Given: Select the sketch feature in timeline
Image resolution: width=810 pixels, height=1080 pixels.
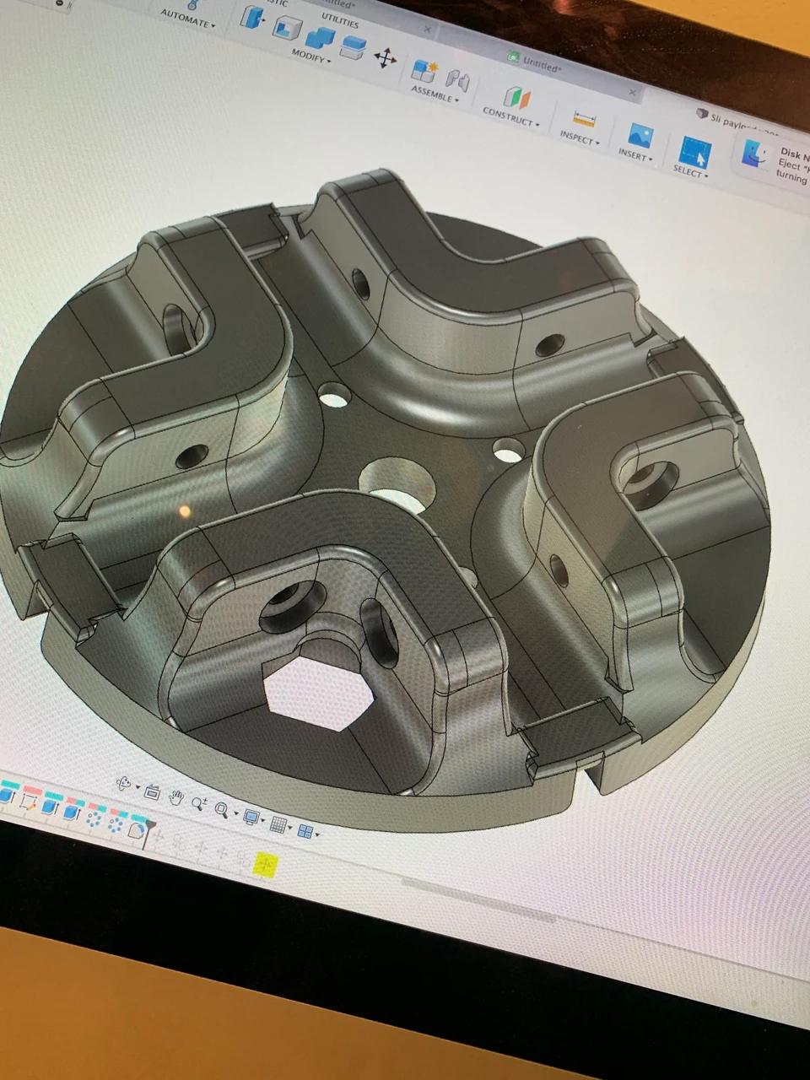Looking at the screenshot, I should [x=28, y=800].
